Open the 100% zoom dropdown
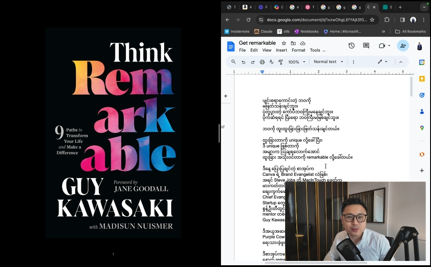The height and width of the screenshot is (267, 431). [296, 62]
